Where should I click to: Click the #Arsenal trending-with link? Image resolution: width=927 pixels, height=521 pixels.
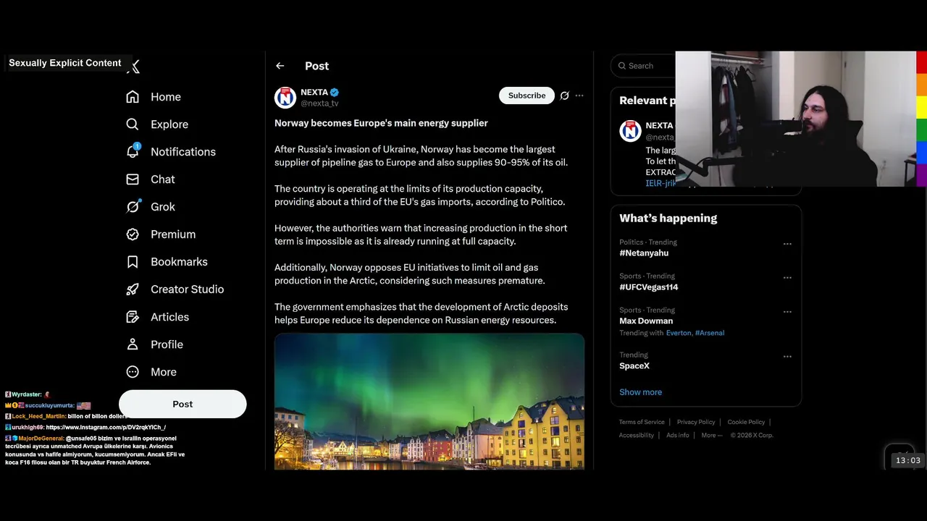click(x=710, y=333)
